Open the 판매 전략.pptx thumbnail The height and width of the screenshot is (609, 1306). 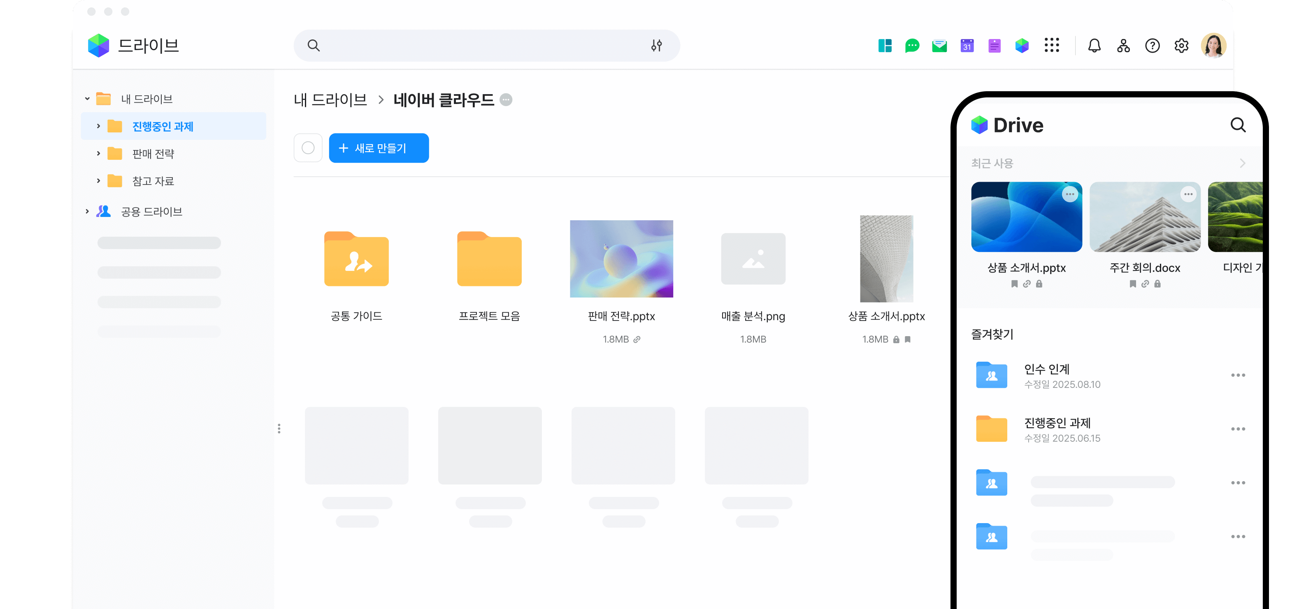click(621, 259)
